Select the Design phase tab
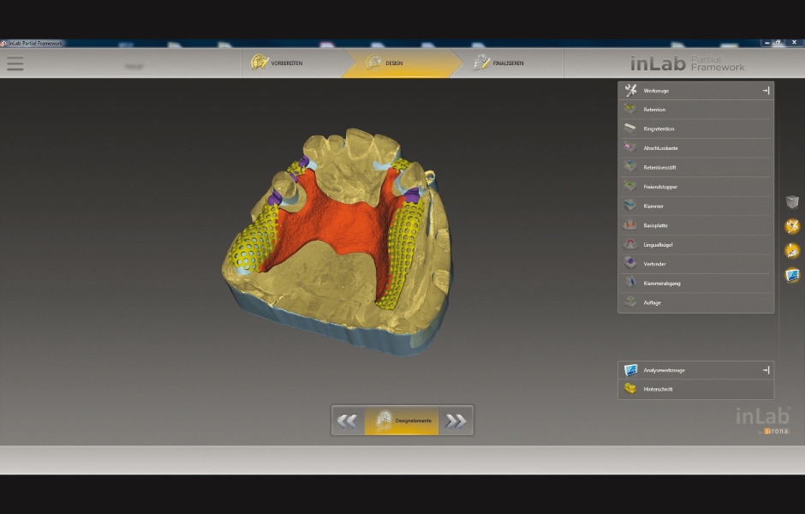Viewport: 805px width, 514px height. coord(402,63)
